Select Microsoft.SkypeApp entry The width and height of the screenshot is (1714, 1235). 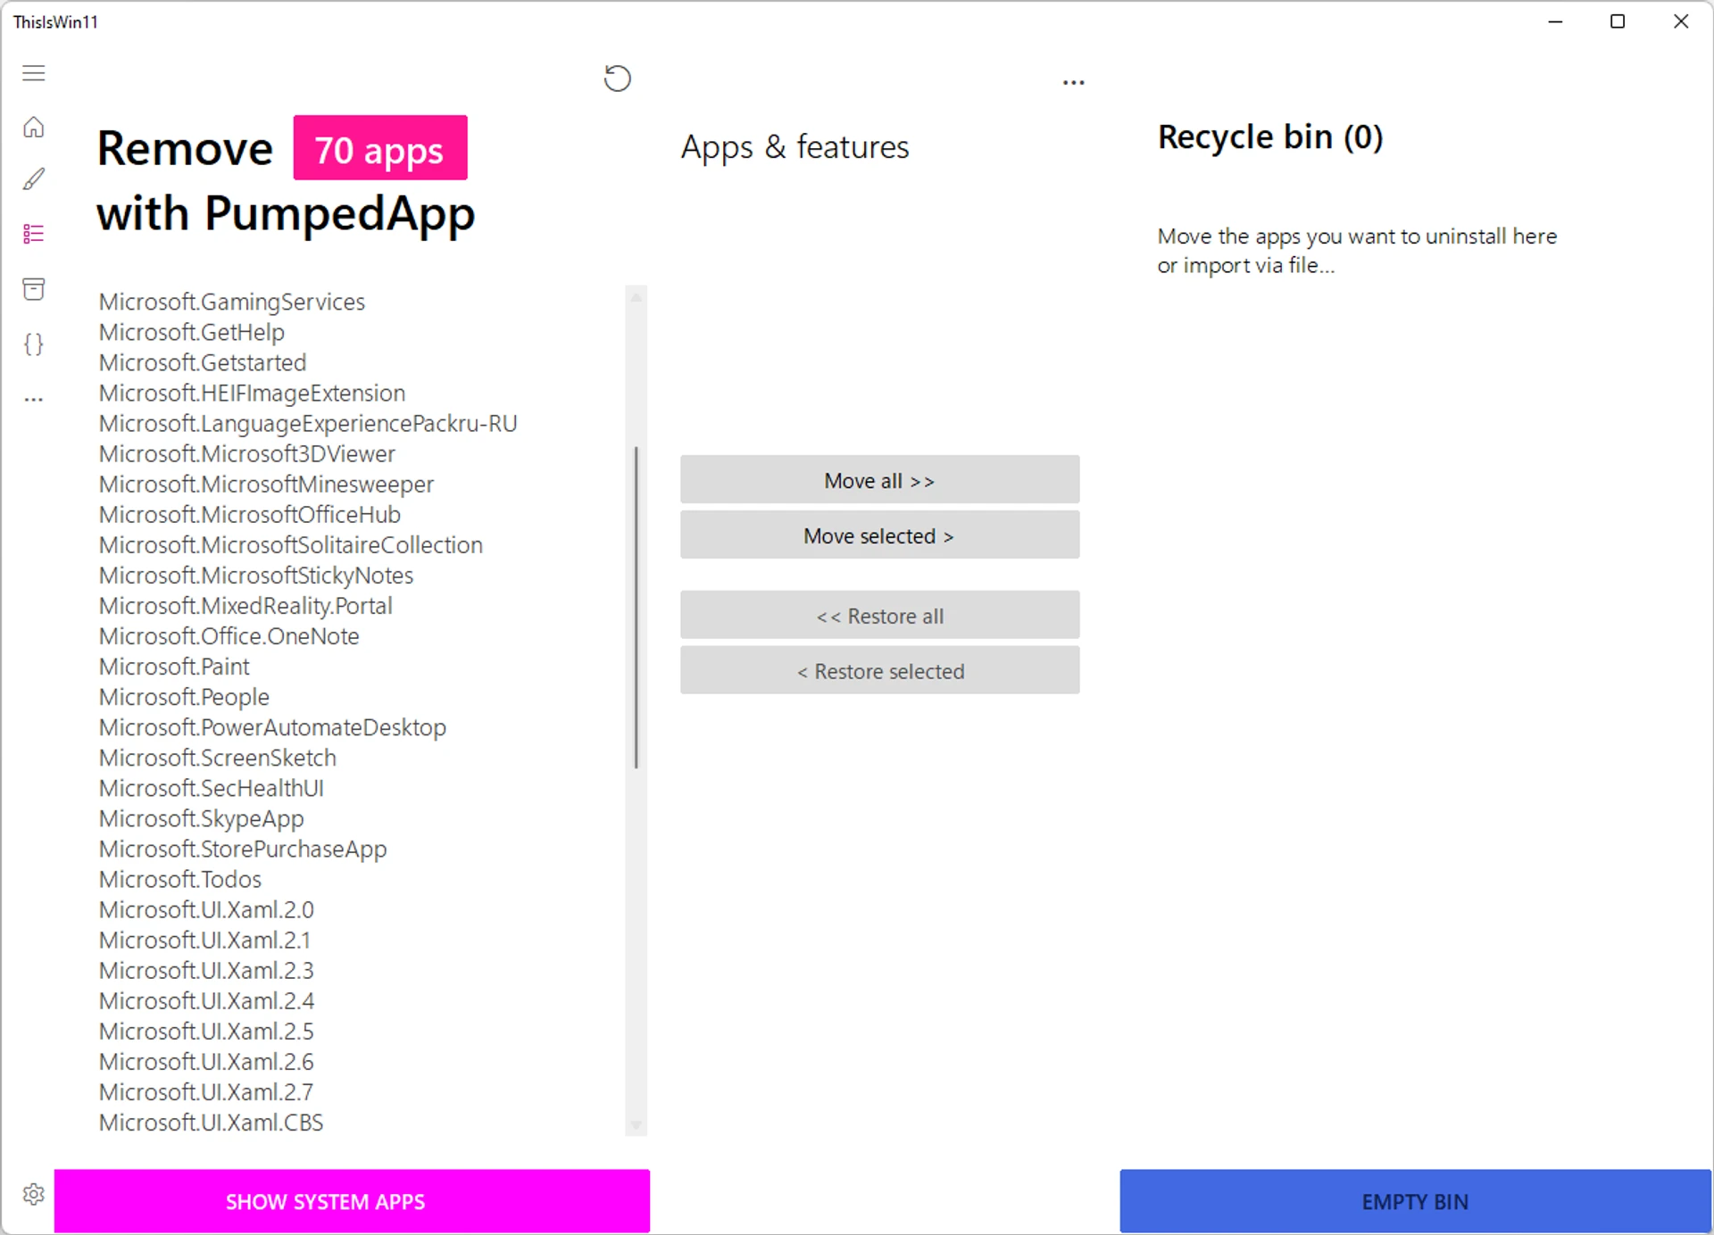pyautogui.click(x=202, y=818)
